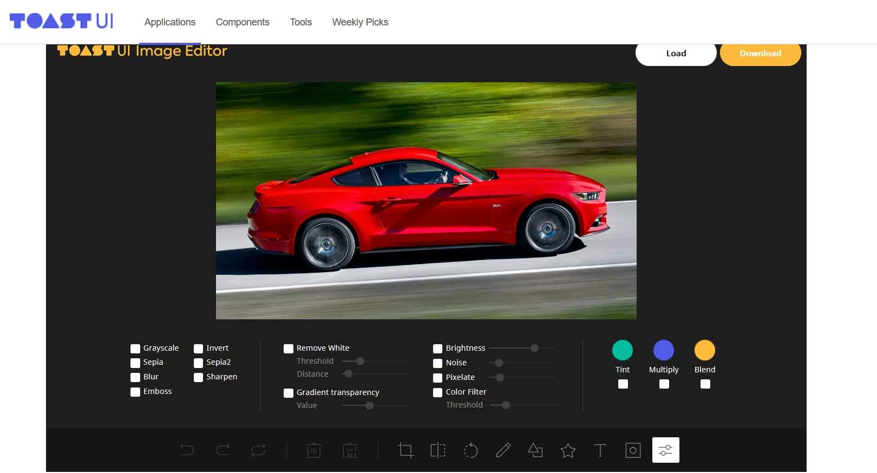The height and width of the screenshot is (473, 877).
Task: Activate the Draw pencil tool
Action: point(503,450)
